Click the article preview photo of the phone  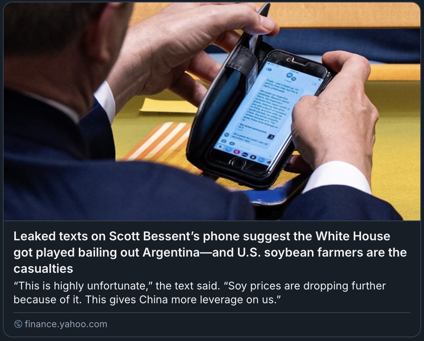[x=212, y=111]
